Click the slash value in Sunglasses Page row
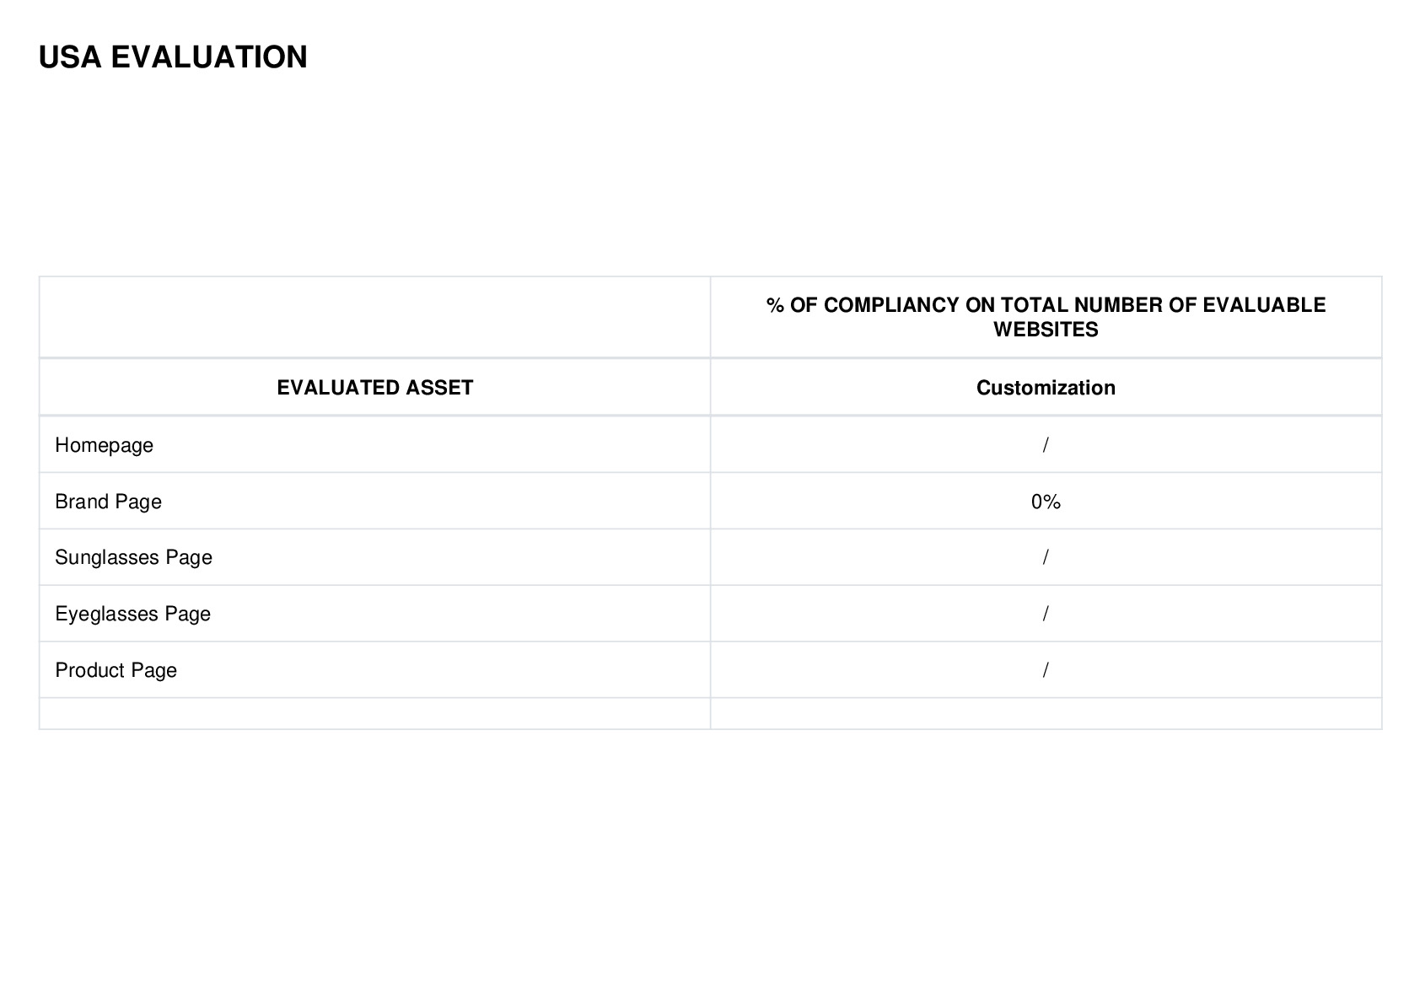Screen dimensions: 1420x1004 point(1046,557)
